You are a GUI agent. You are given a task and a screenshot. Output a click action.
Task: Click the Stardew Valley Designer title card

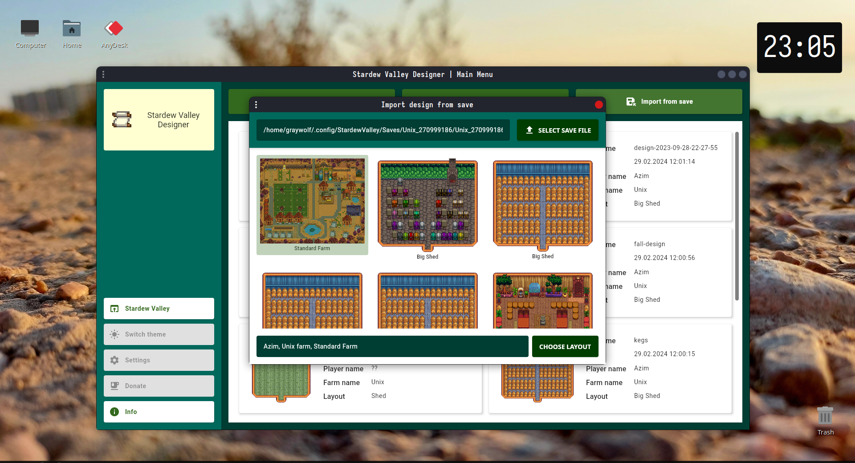[x=159, y=120]
